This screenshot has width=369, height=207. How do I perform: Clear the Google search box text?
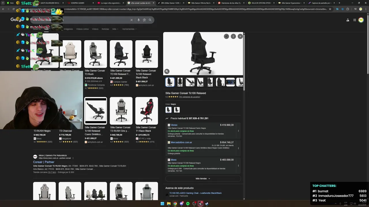tap(131, 20)
